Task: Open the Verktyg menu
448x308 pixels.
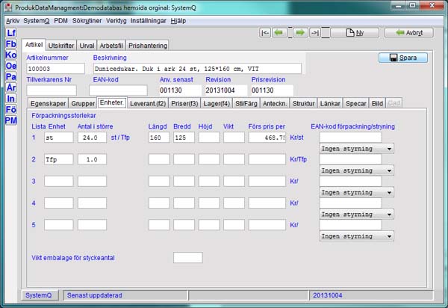Action: click(x=116, y=21)
